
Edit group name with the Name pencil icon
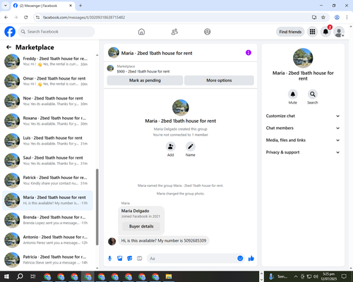click(191, 147)
